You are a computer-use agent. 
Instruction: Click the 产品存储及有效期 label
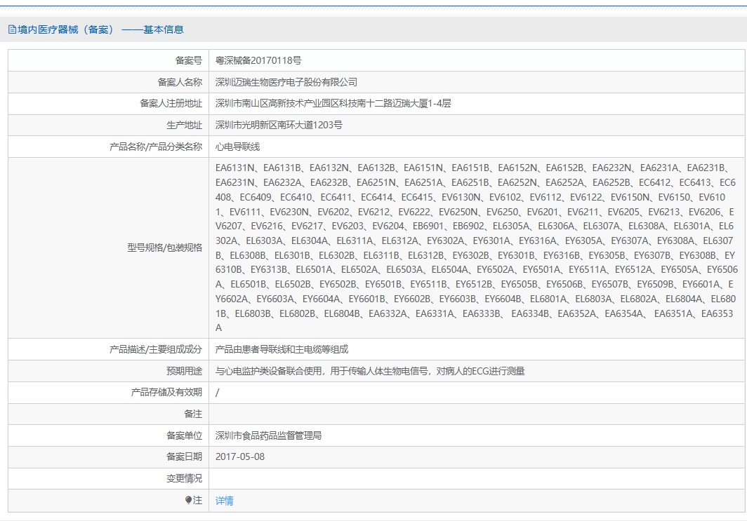tap(167, 392)
